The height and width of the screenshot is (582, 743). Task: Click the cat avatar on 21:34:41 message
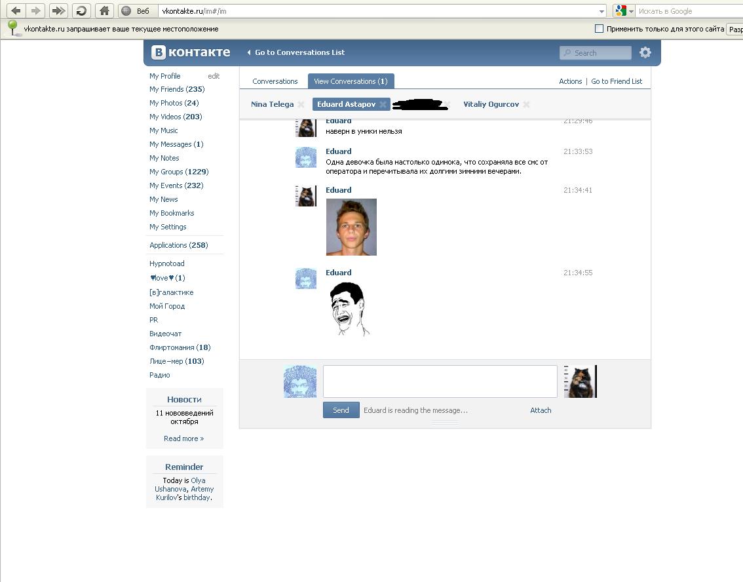click(305, 196)
